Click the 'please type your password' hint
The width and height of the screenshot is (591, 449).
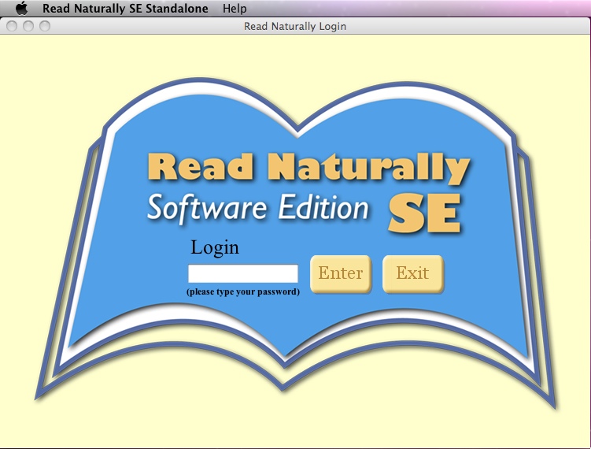[x=242, y=291]
